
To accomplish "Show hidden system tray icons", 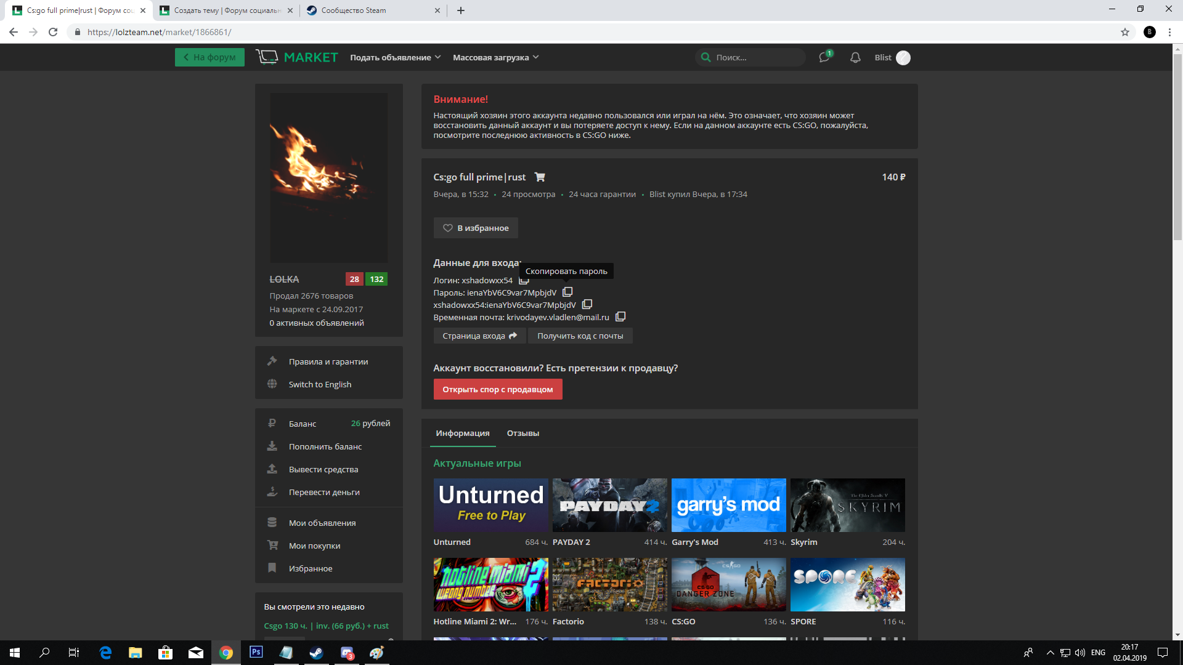I will (x=1050, y=653).
